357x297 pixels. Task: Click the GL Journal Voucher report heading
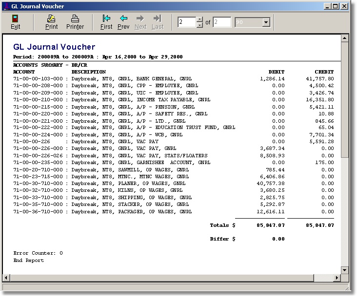pyautogui.click(x=54, y=47)
